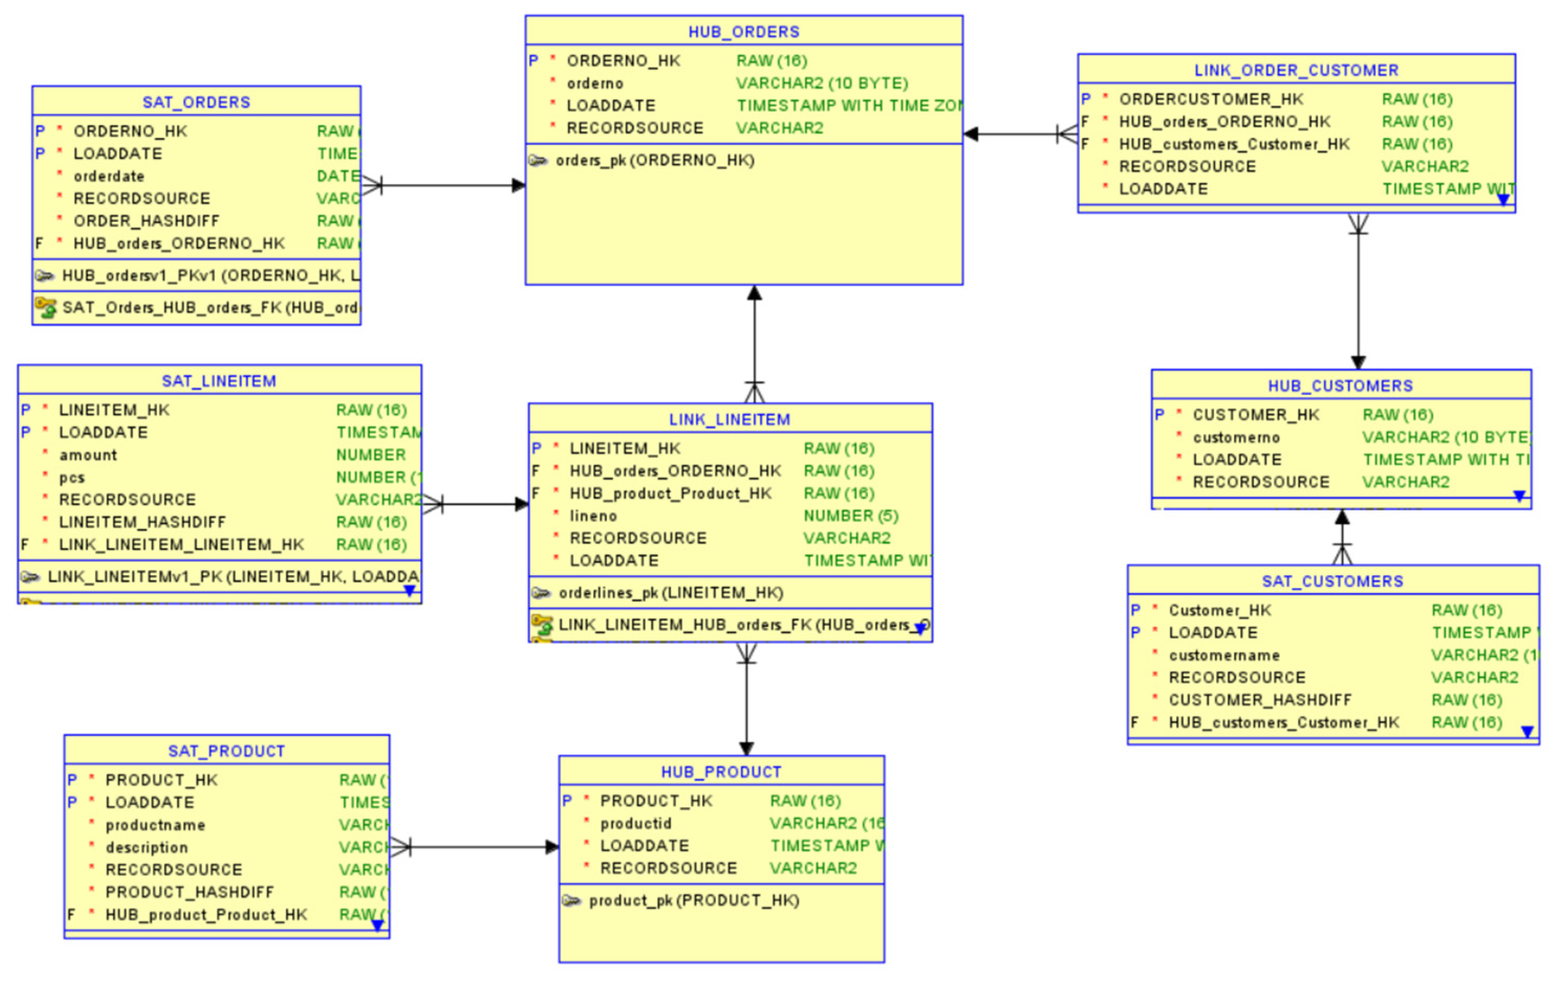Click the orderlines_pk key icon in LINK_LINEITEM
The image size is (1558, 981).
pyautogui.click(x=541, y=593)
